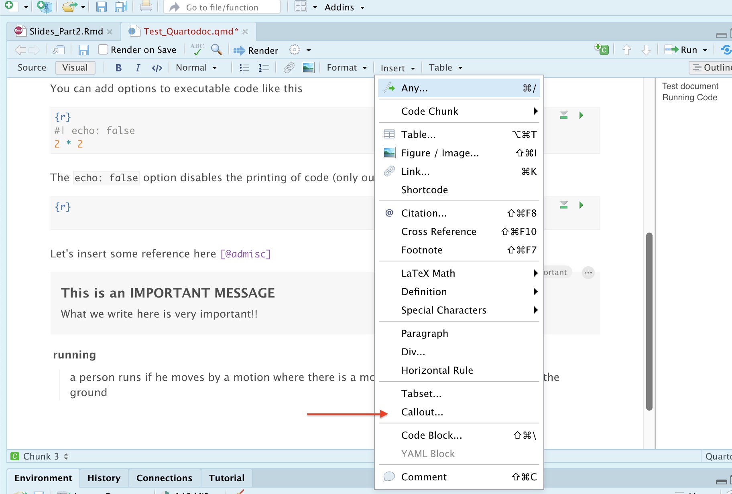Screen dimensions: 732x494
Task: Switch to Source editor mode
Action: click(32, 68)
